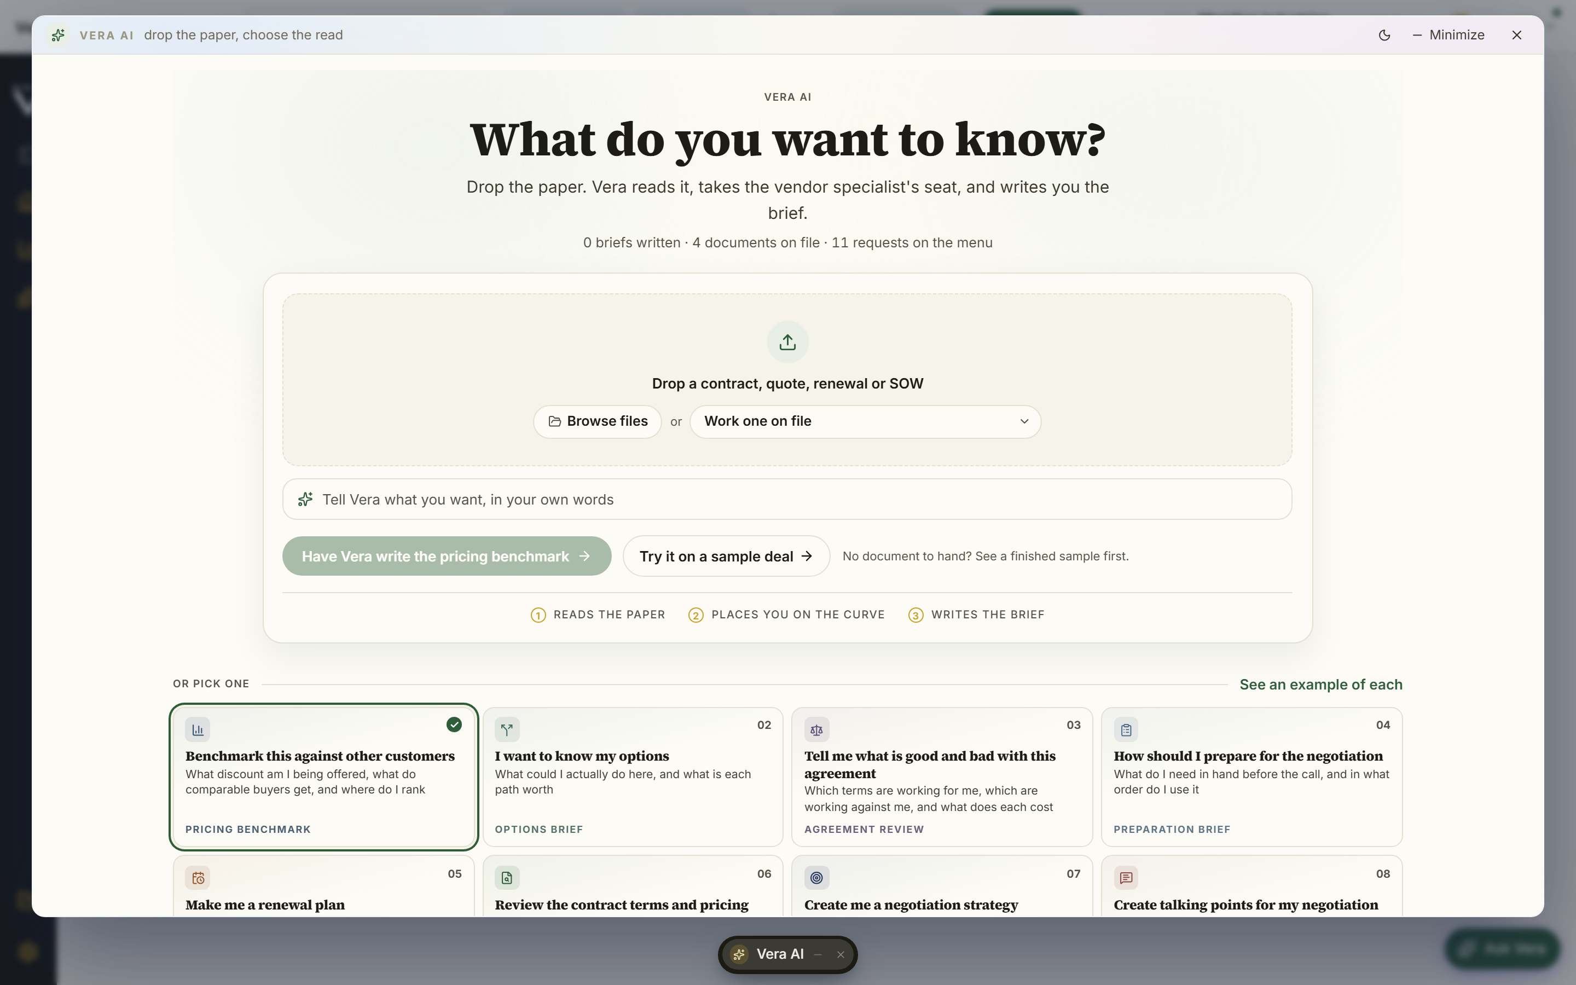1576x985 pixels.
Task: Click green checkmark on selected benchmark card
Action: (x=454, y=725)
